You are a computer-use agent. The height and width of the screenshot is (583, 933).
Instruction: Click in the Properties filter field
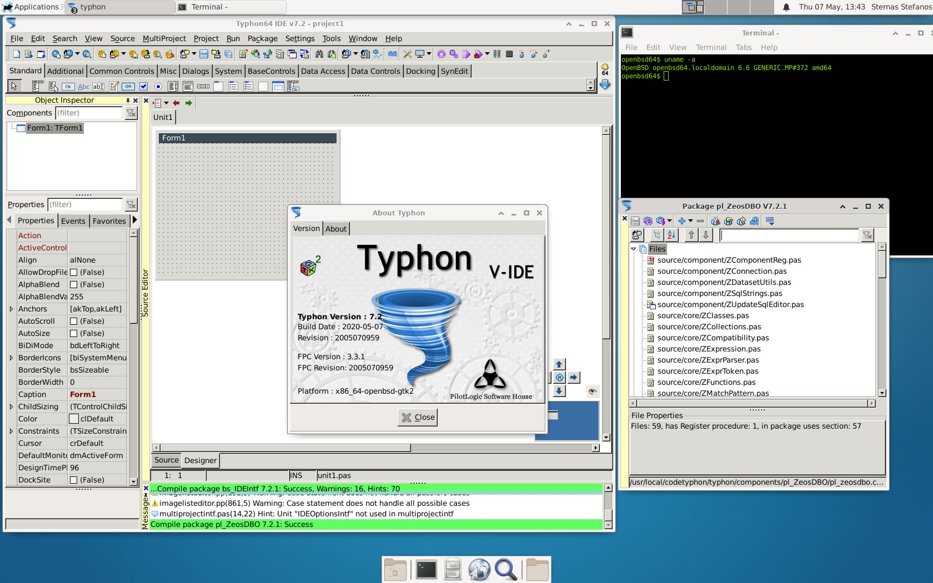tap(85, 204)
